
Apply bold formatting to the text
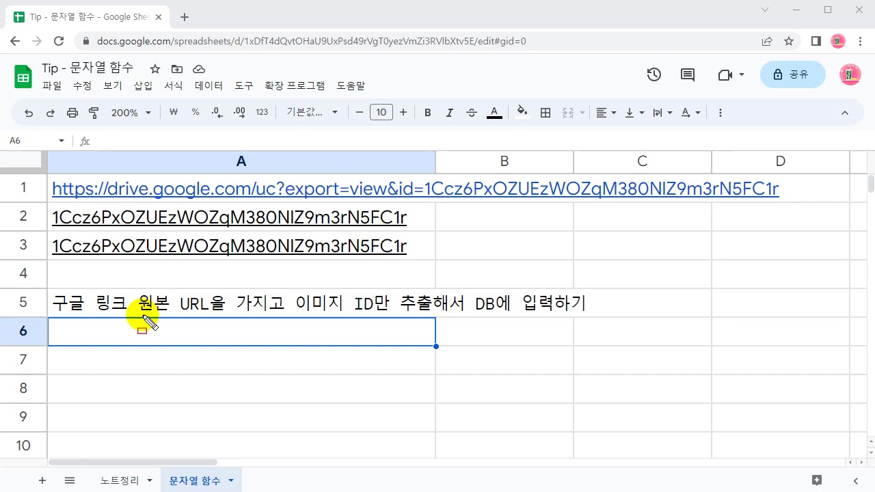click(x=427, y=112)
